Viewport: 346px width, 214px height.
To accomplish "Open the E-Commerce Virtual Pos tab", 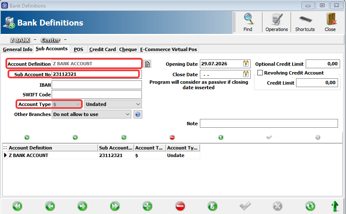I will tap(168, 49).
